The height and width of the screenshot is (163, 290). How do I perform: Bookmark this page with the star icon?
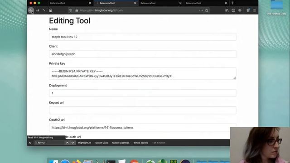tap(207, 10)
